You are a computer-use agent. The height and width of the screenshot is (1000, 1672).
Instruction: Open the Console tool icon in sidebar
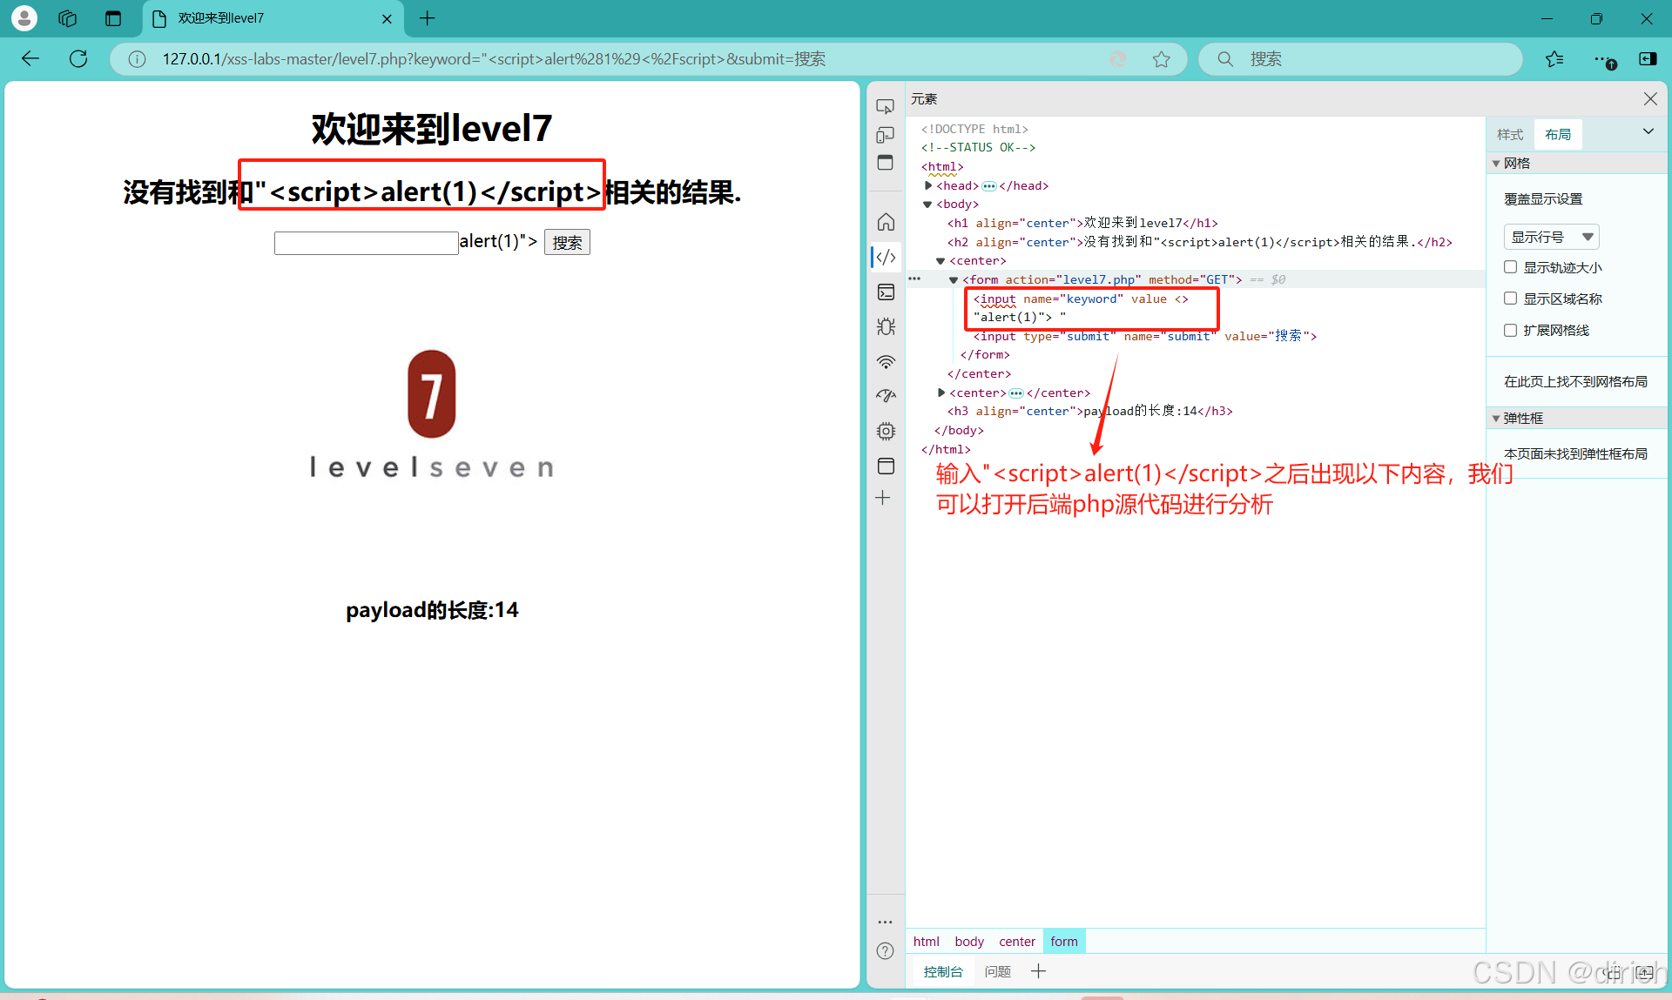click(x=886, y=292)
